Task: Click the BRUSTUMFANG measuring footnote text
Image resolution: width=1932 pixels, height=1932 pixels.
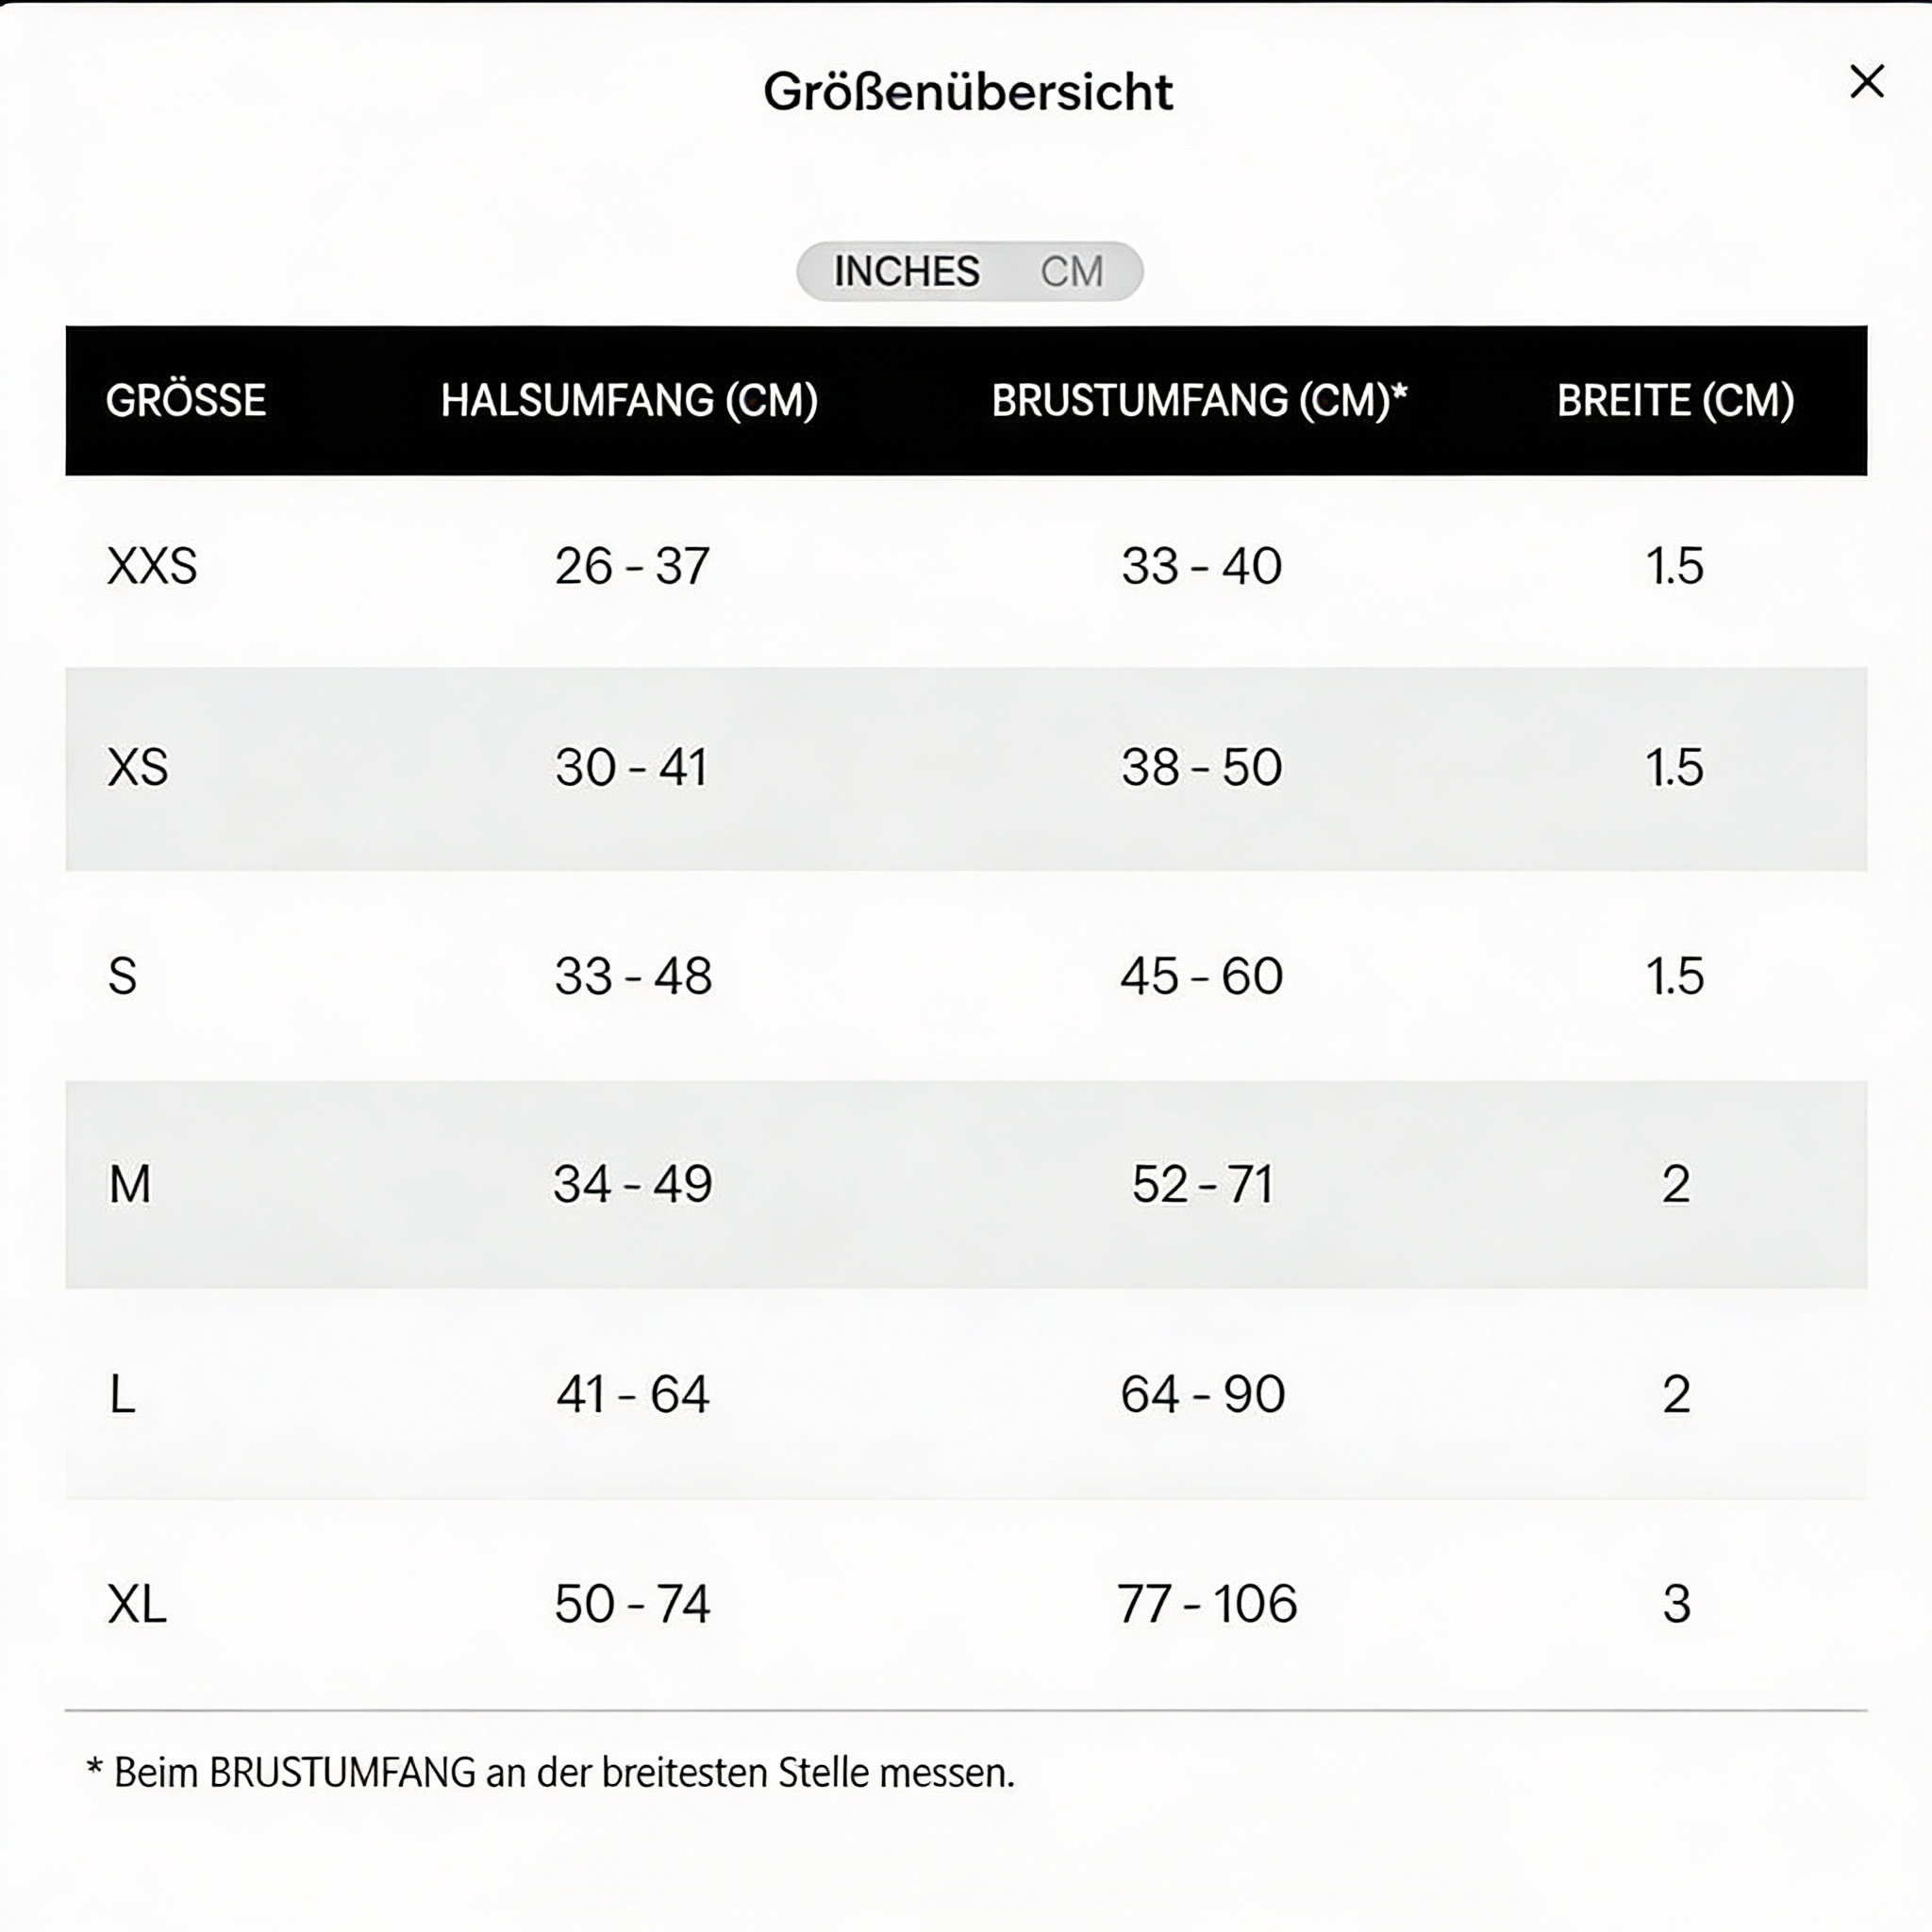Action: [x=551, y=1773]
